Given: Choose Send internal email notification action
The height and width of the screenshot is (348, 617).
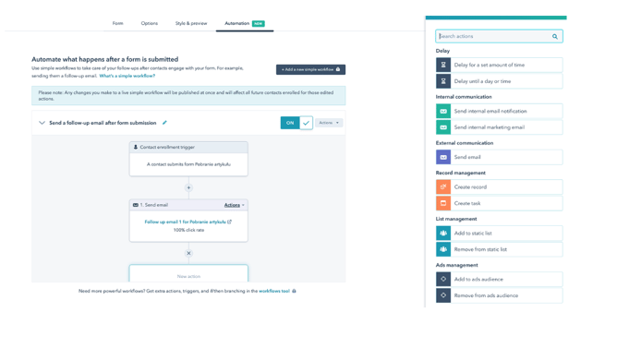Looking at the screenshot, I should click(499, 111).
